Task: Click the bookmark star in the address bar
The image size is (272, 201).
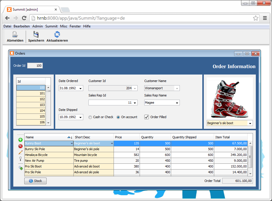Action: 256,18
